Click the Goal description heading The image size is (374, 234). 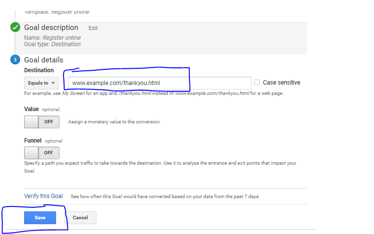[x=51, y=28]
